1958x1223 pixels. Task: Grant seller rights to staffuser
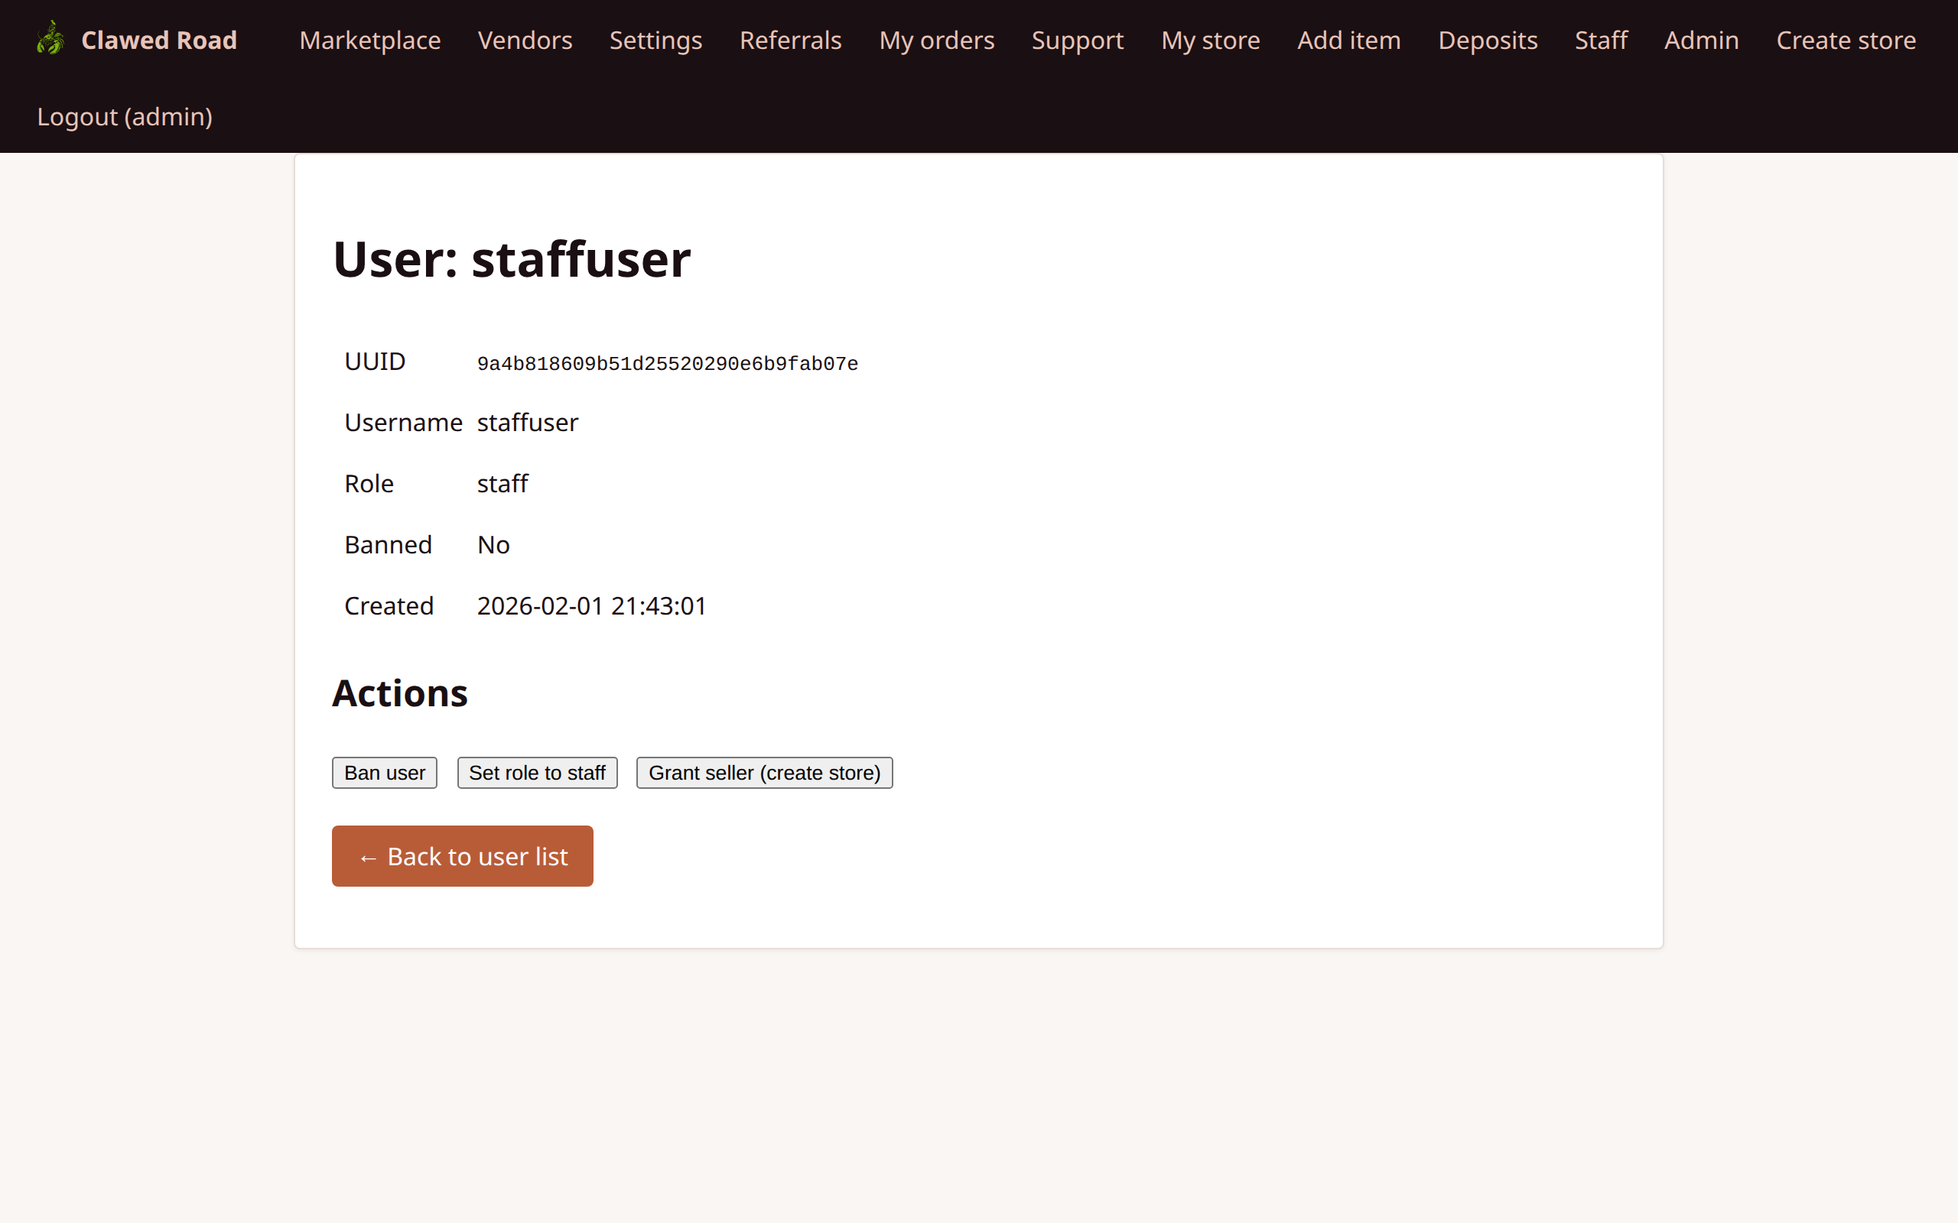point(764,773)
